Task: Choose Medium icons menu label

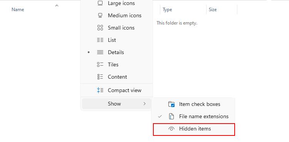Action: (124, 15)
